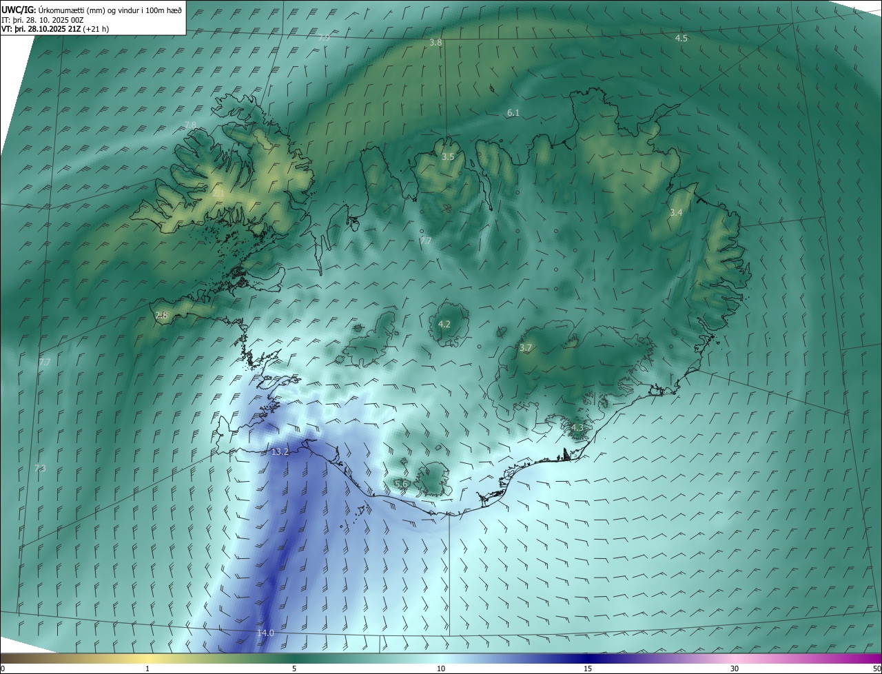Click the 50 tick label on the color scale
Screen dimensions: 882x674
click(x=876, y=668)
